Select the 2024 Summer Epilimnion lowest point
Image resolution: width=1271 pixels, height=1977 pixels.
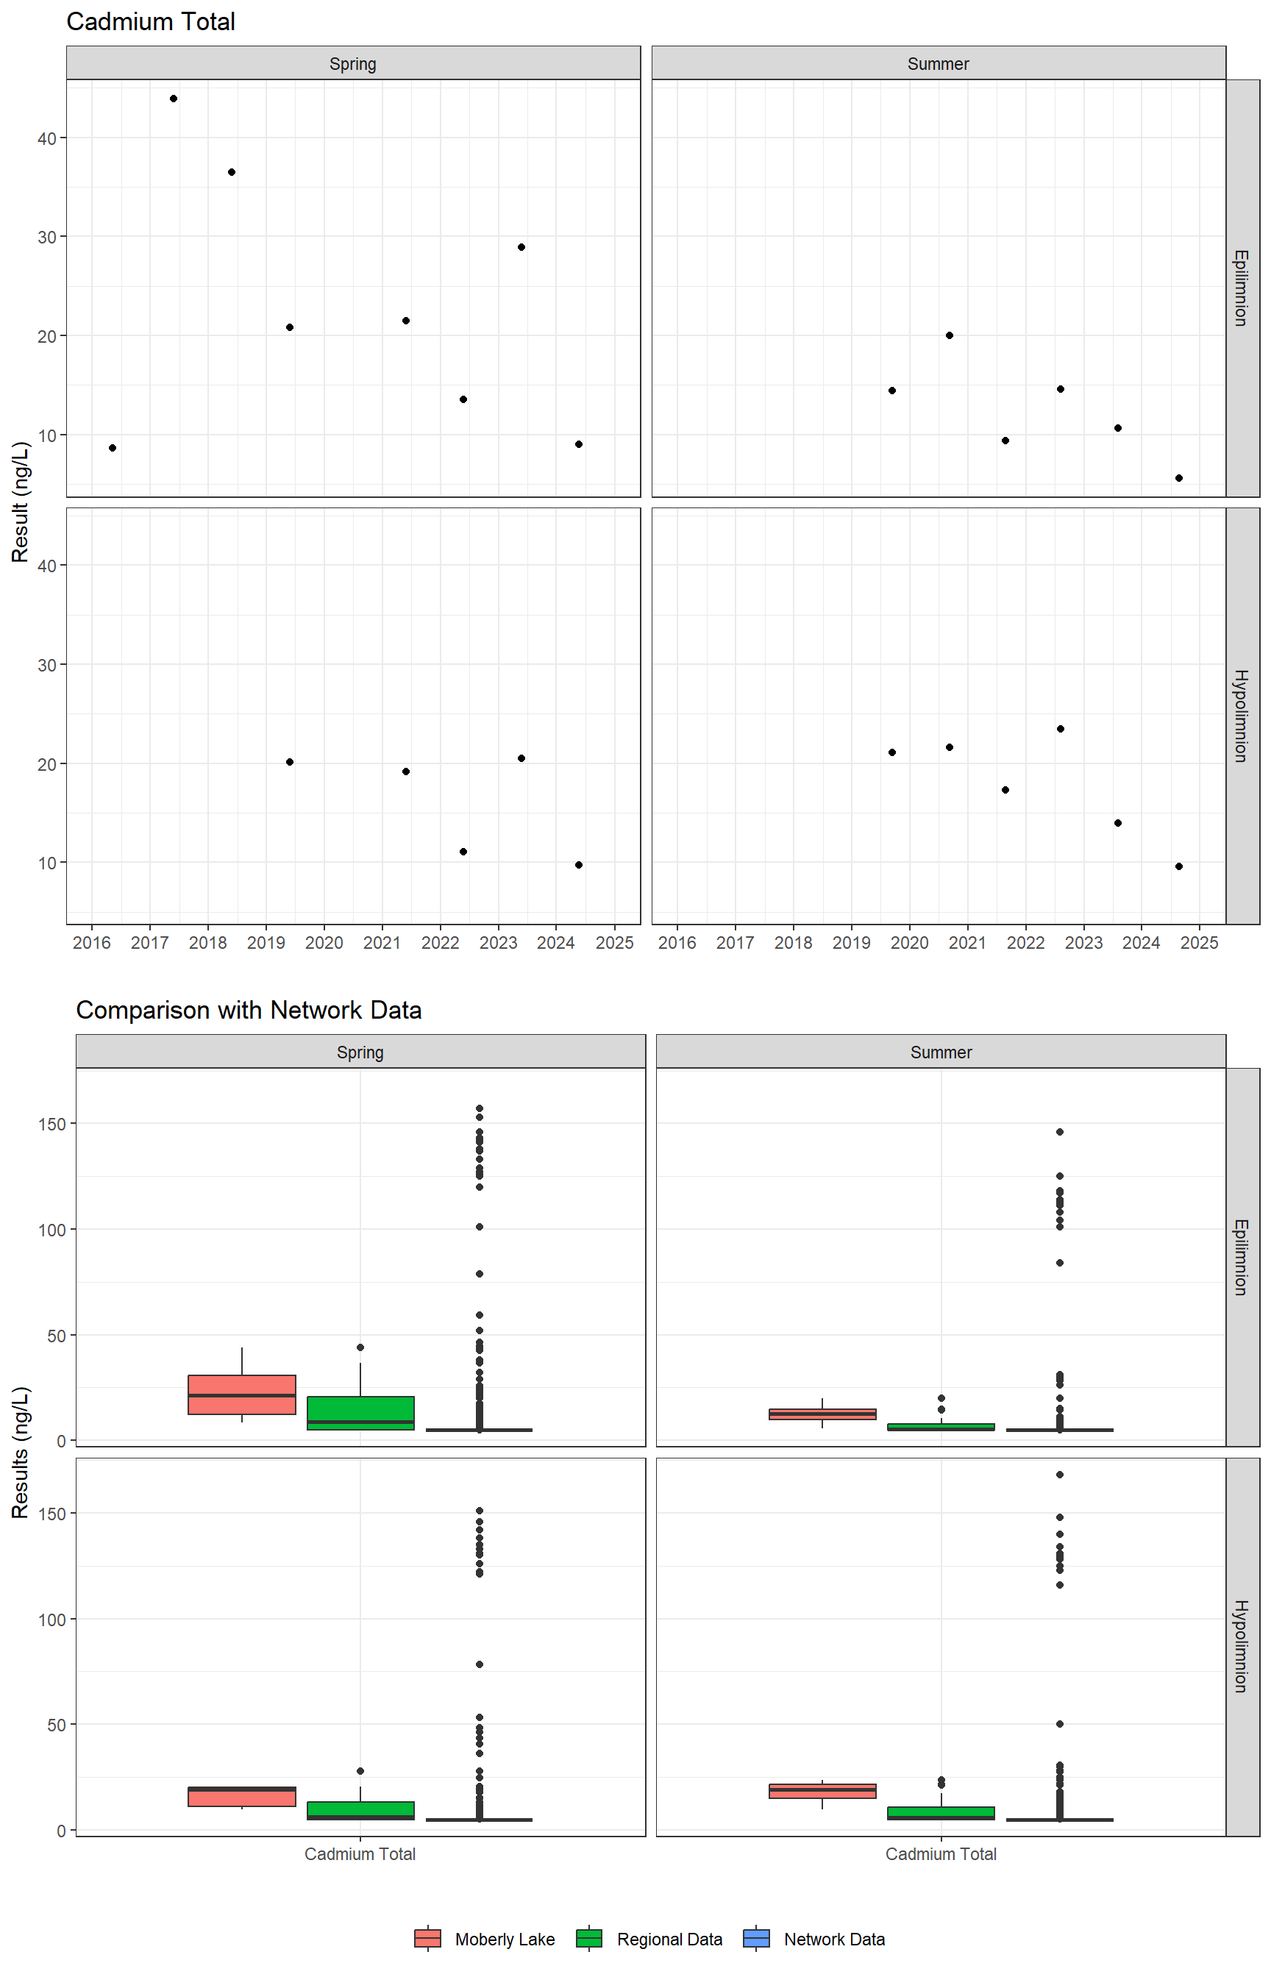point(1179,478)
